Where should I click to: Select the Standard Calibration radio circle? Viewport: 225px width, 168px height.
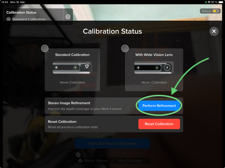tap(45, 48)
